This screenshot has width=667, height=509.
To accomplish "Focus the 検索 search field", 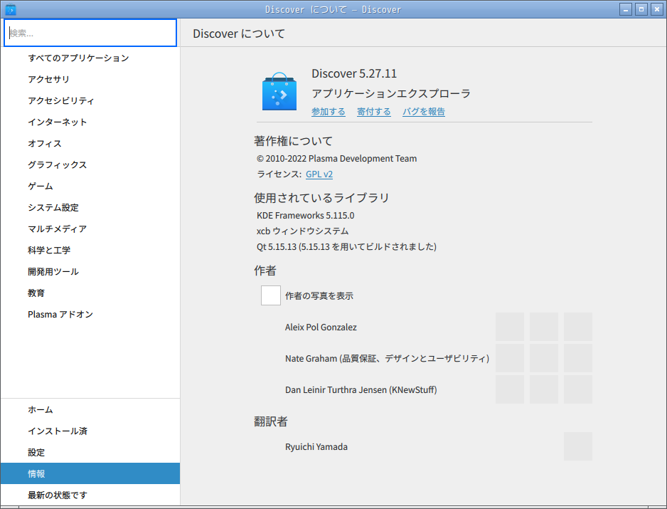I will click(90, 33).
